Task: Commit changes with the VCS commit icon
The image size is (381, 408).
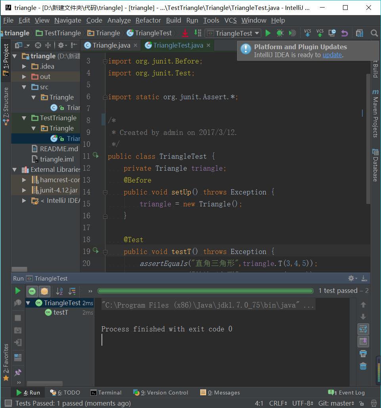Action: (320, 33)
